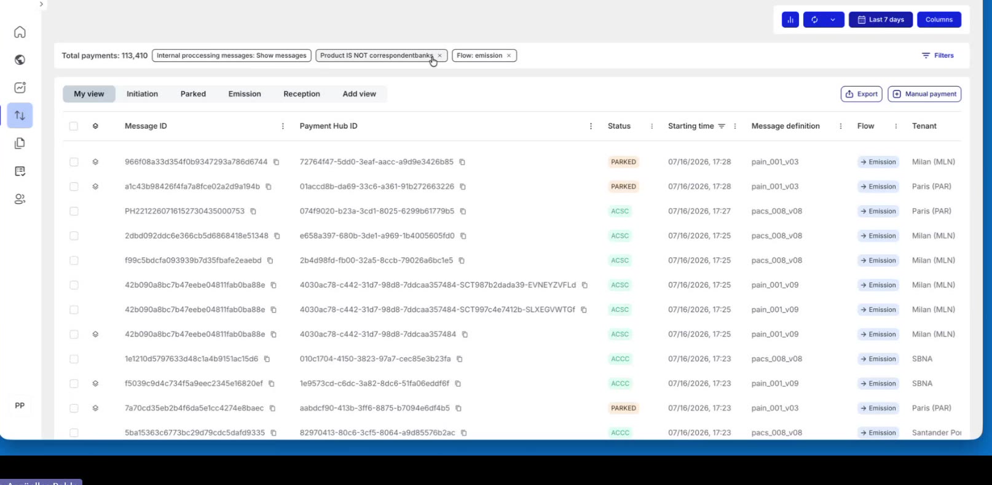The image size is (992, 485).
Task: Toggle the select-all header checkbox
Action: click(x=74, y=126)
